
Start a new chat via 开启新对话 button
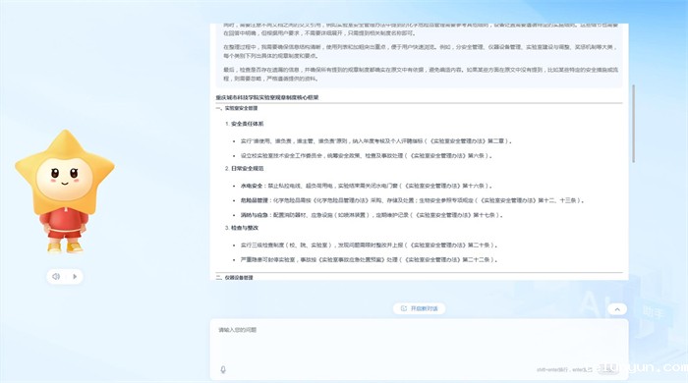(x=419, y=308)
